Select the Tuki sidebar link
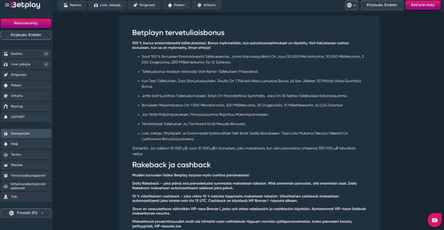This screenshot has height=230, width=444. click(x=26, y=197)
